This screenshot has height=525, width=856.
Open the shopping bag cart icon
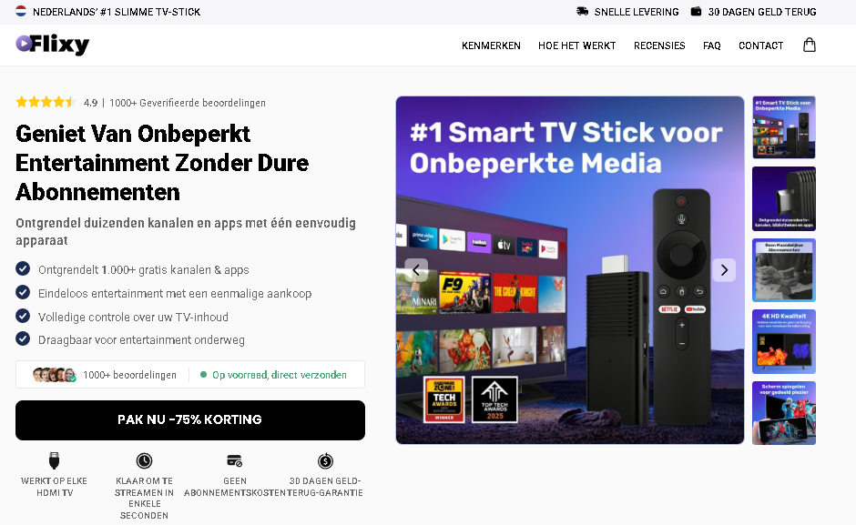click(x=809, y=45)
